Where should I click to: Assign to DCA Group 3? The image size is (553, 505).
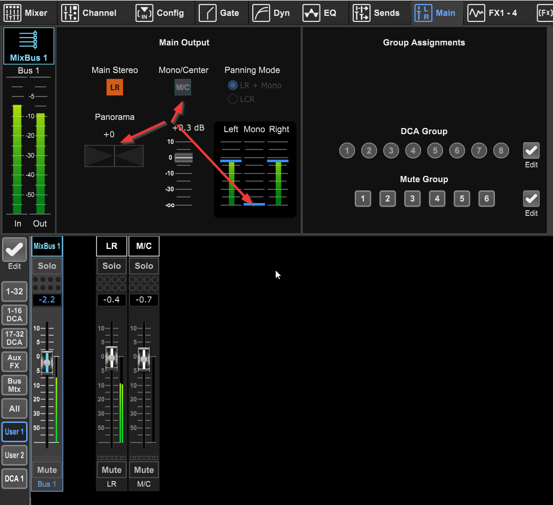point(391,150)
